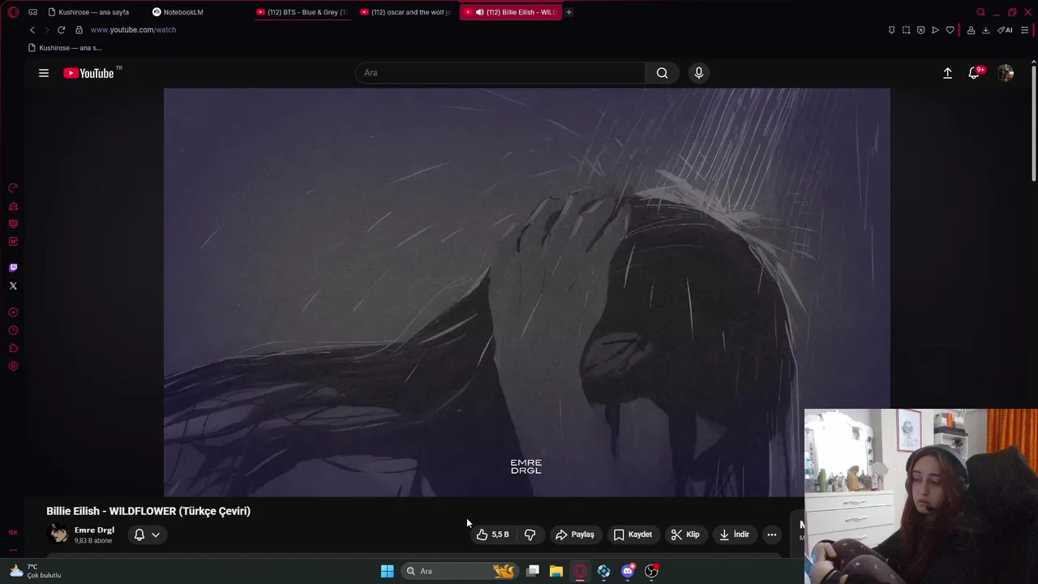Screen dimensions: 1038x584
Task: Open the Twitch sidebar panel
Action: click(x=13, y=268)
